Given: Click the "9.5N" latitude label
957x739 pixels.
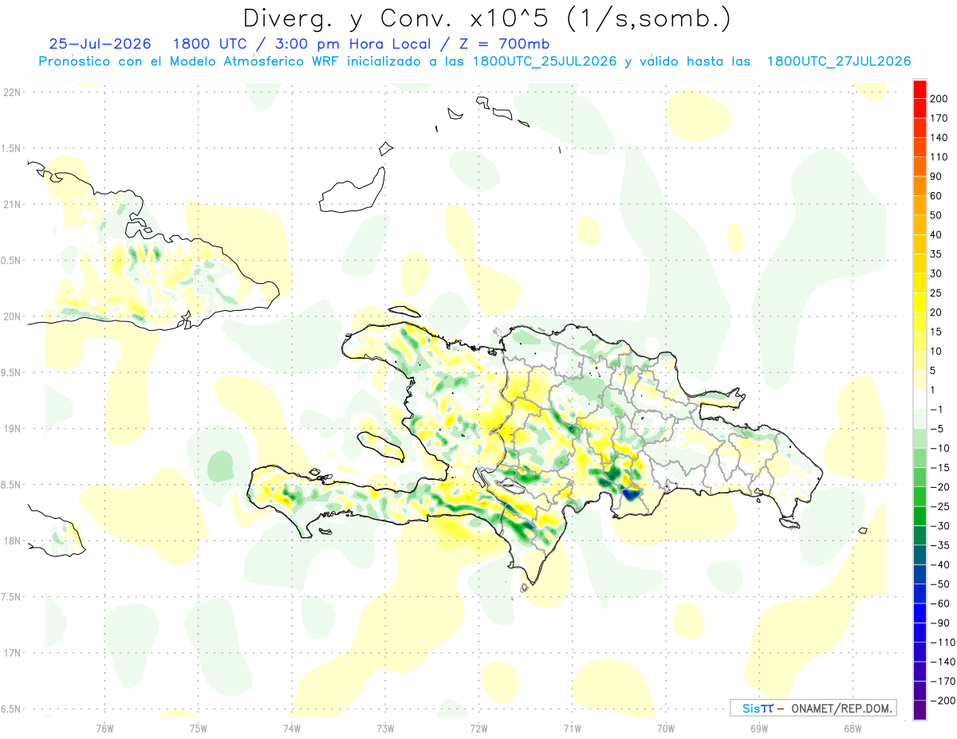Looking at the screenshot, I should [10, 373].
